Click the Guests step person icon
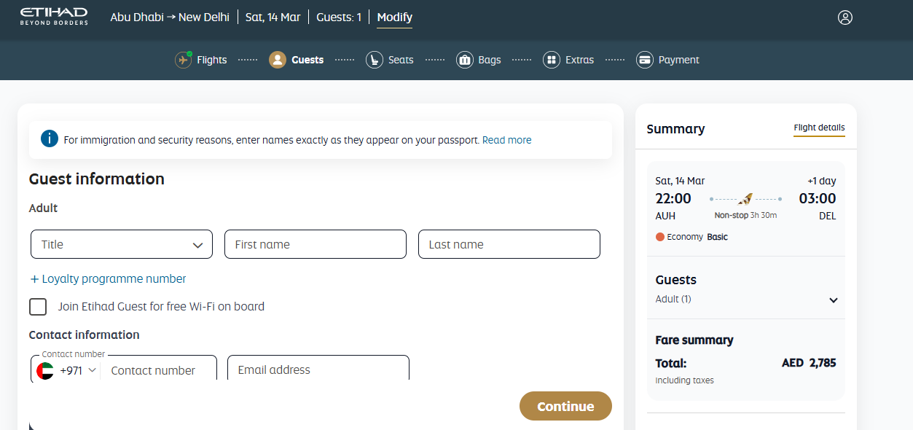913x430 pixels. point(278,60)
